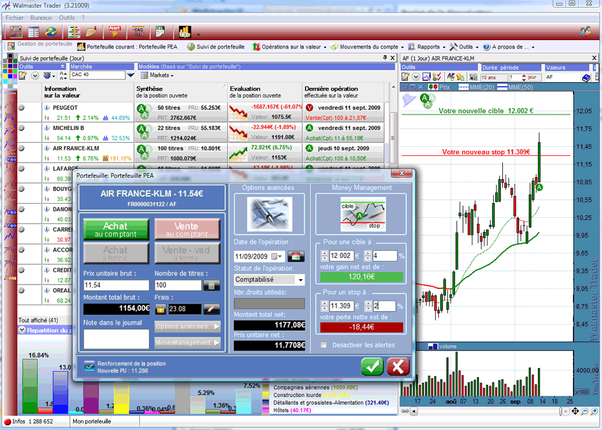
Task: Click Suivi de portefeuille toolbar item
Action: [216, 47]
